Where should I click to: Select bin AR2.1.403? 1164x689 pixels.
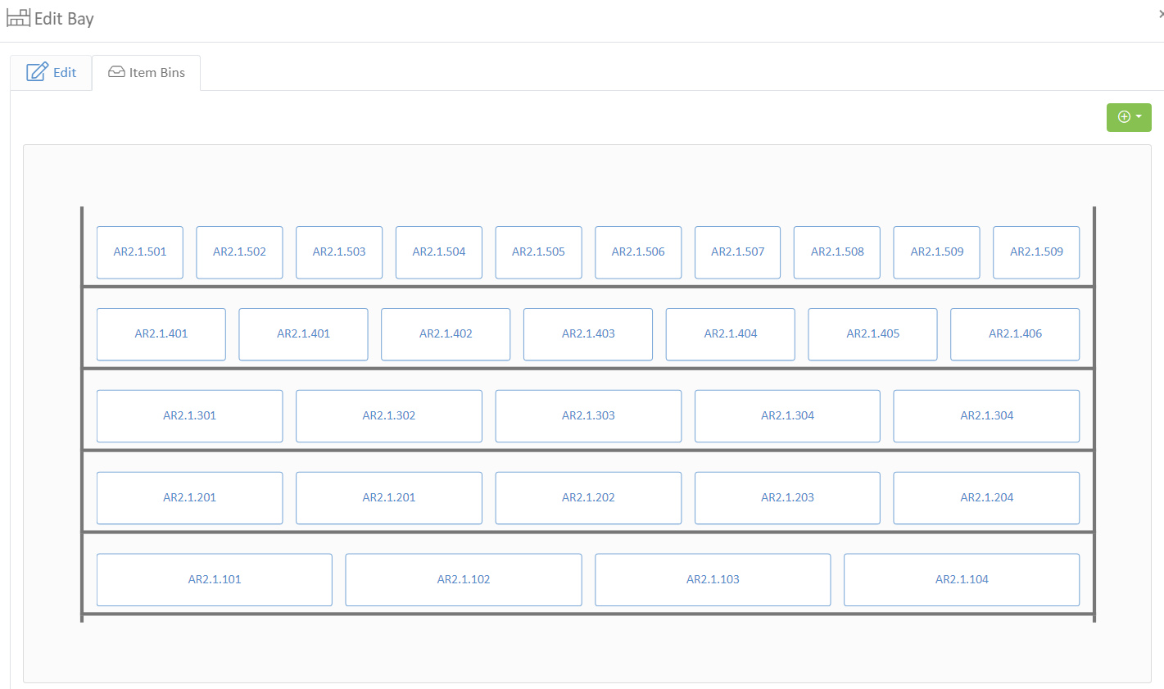(x=588, y=334)
